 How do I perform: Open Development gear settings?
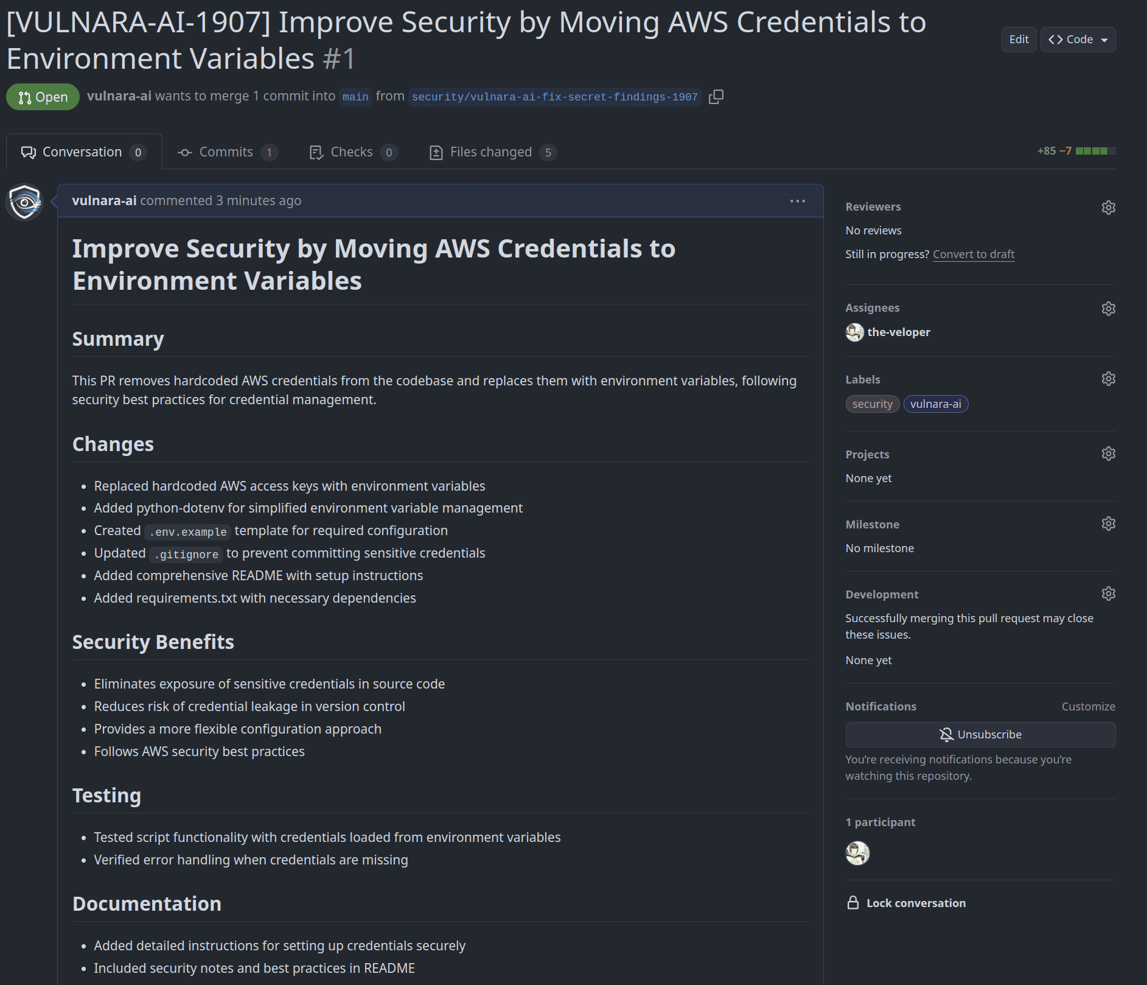[x=1108, y=594]
